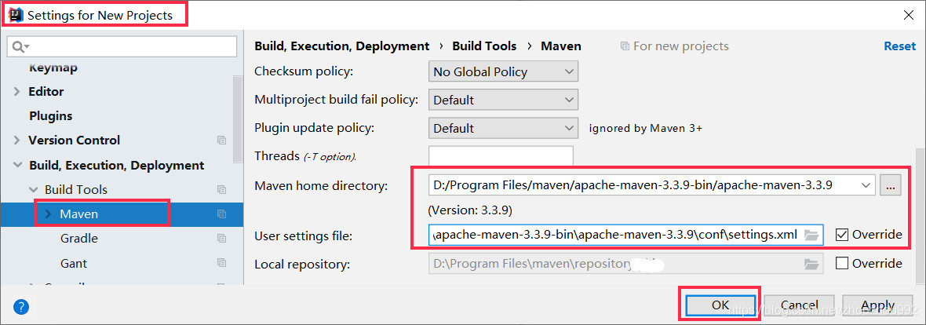Click copy icon beside Build Tools

coord(221,190)
